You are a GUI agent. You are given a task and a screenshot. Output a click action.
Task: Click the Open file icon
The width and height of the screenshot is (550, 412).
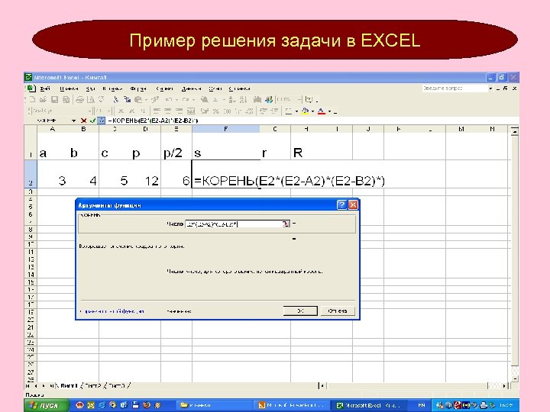coord(43,99)
